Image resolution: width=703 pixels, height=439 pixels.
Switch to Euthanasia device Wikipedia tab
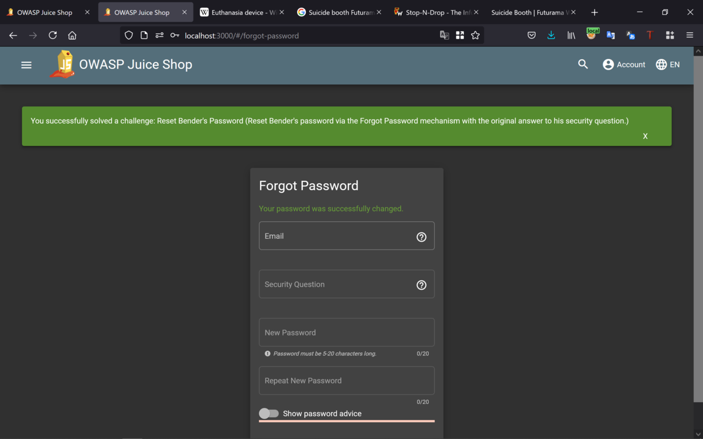click(x=243, y=12)
